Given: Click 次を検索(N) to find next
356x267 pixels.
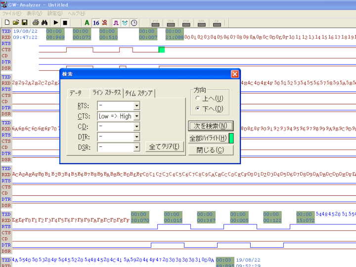Looking at the screenshot, I should [x=211, y=126].
